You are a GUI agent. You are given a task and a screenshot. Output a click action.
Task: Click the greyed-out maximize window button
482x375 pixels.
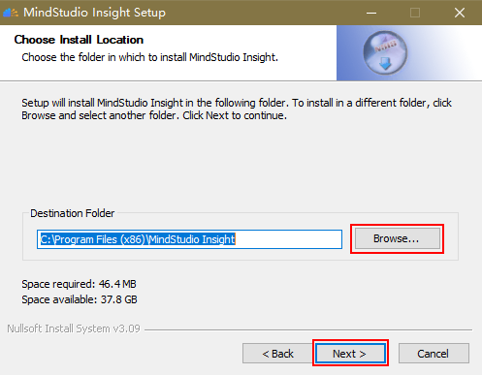pyautogui.click(x=415, y=13)
